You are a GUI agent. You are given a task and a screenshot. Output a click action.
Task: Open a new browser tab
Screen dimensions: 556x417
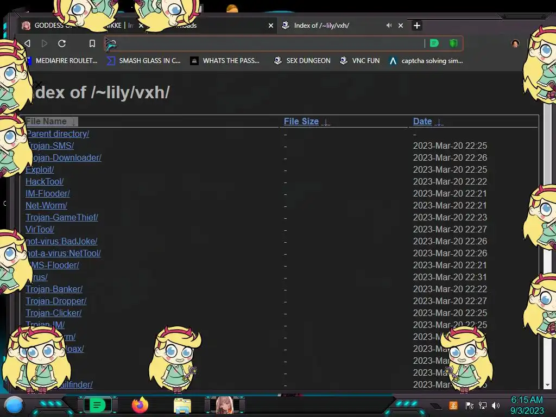coord(417,26)
